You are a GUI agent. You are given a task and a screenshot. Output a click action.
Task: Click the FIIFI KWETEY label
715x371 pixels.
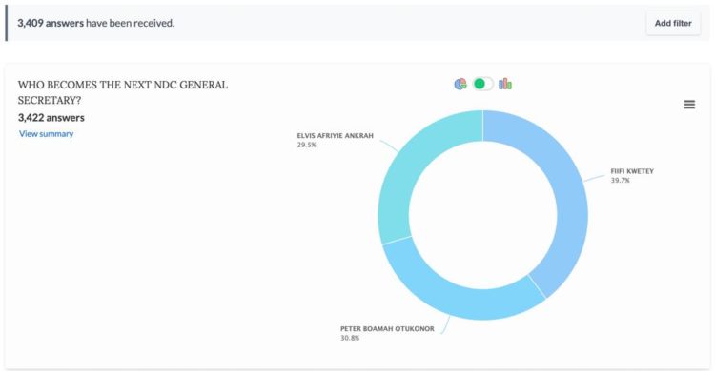coord(632,171)
